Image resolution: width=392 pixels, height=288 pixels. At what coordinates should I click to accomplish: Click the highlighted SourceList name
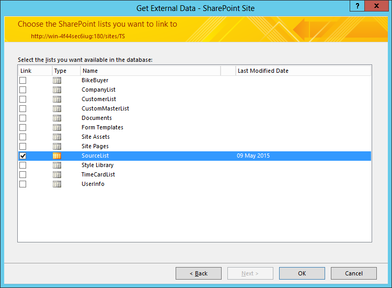pos(95,156)
